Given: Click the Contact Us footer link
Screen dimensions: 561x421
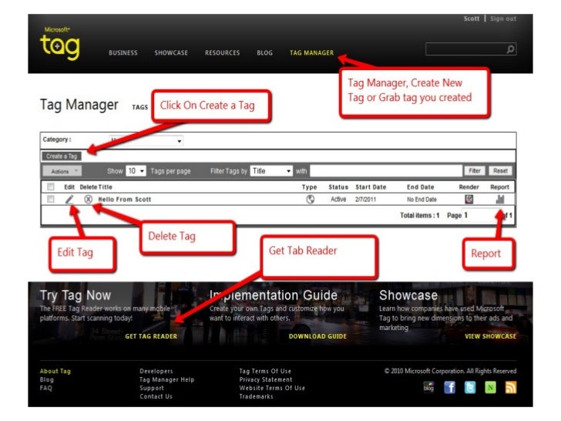Looking at the screenshot, I should point(156,396).
